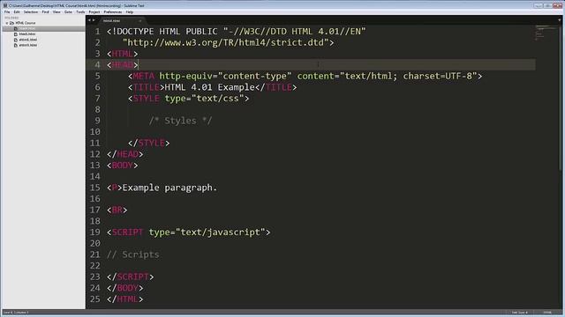This screenshot has height=317, width=565.
Task: Click line number 19 in the gutter
Action: [95, 232]
